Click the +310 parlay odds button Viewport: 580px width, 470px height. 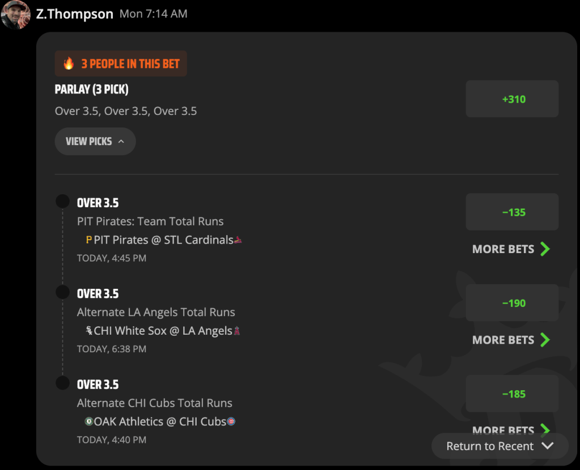(x=512, y=99)
